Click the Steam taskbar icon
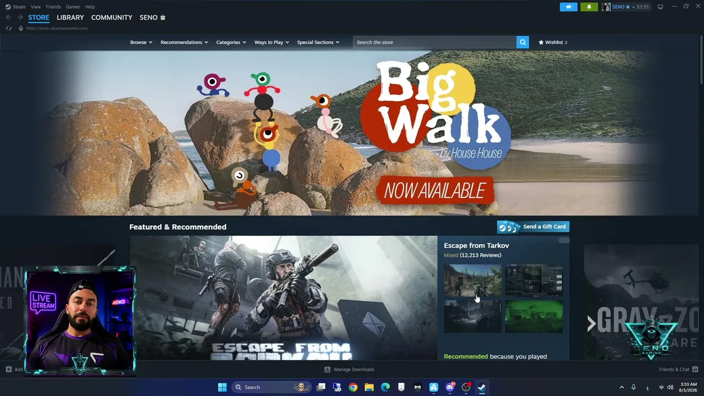Screen dimensions: 704x396 coord(482,387)
